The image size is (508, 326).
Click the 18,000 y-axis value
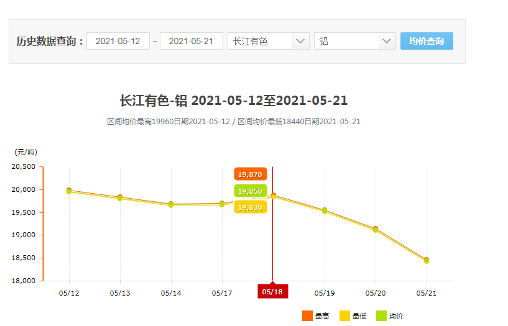tap(24, 281)
